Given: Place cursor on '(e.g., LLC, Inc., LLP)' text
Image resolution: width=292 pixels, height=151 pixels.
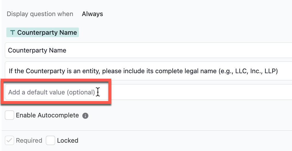Looking at the screenshot, I should [248, 71].
